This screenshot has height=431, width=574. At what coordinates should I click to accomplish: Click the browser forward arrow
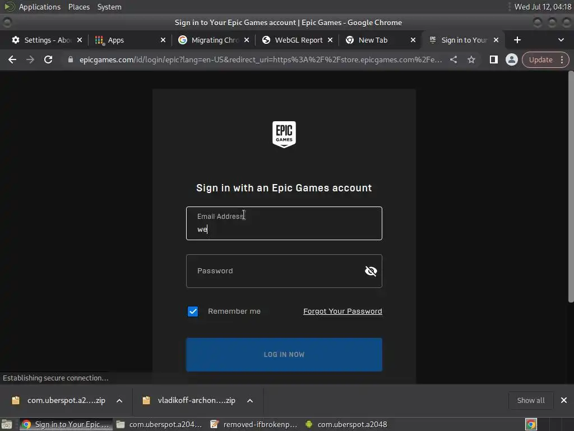pos(30,59)
